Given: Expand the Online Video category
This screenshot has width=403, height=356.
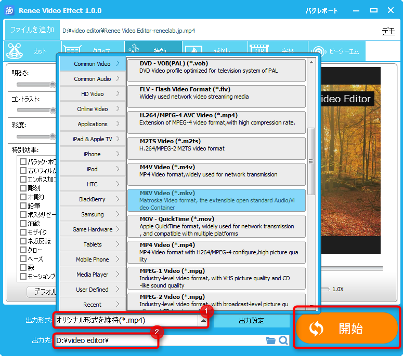Looking at the screenshot, I should [93, 109].
